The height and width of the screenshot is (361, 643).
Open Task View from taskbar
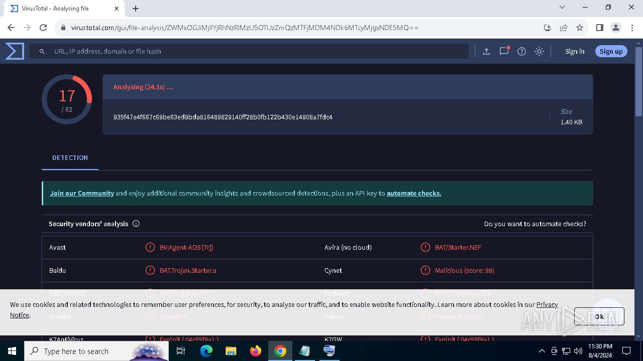181,351
